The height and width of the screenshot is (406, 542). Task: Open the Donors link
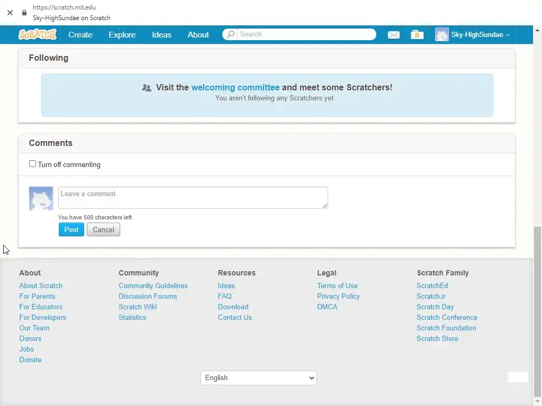click(x=30, y=338)
